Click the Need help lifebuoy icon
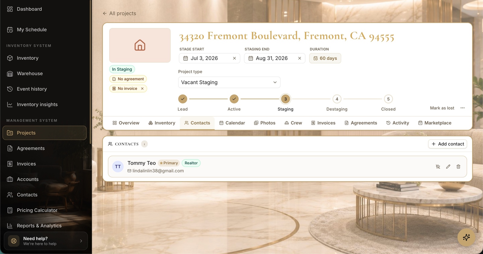The image size is (483, 254). pyautogui.click(x=14, y=241)
